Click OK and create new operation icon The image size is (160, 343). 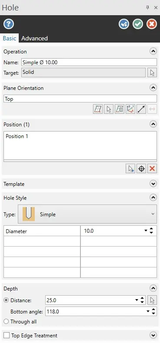124,24
